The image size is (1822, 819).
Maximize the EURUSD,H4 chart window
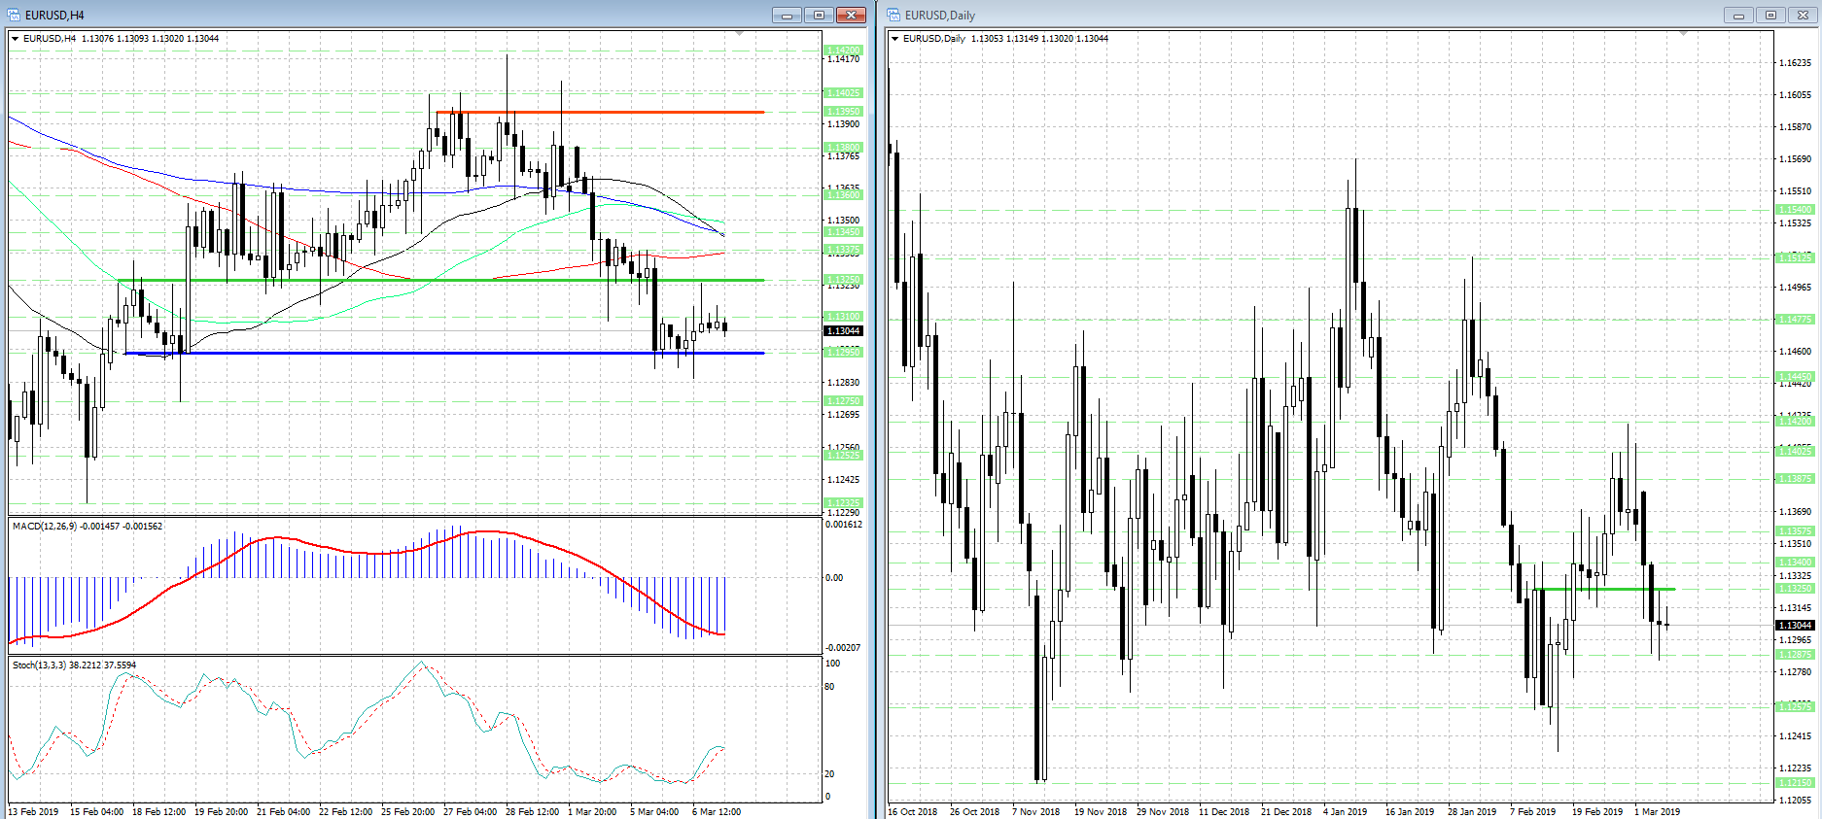click(x=819, y=15)
